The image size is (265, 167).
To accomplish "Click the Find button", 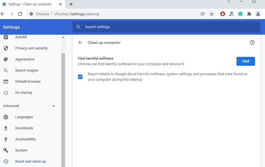I will click(246, 61).
